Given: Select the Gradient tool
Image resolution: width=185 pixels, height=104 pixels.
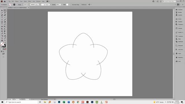Looking at the screenshot, I should tap(5, 31).
